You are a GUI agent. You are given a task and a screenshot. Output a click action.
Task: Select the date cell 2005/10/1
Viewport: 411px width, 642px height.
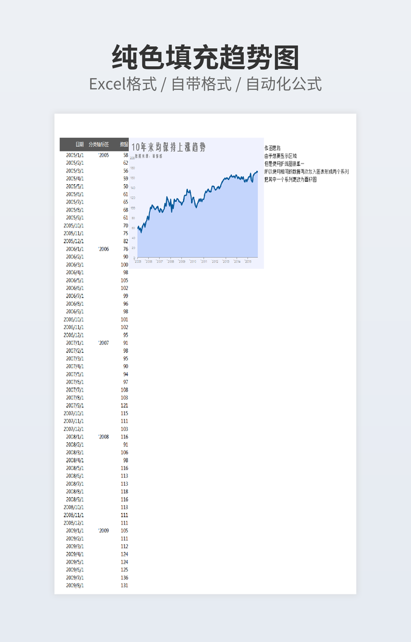[x=74, y=226]
